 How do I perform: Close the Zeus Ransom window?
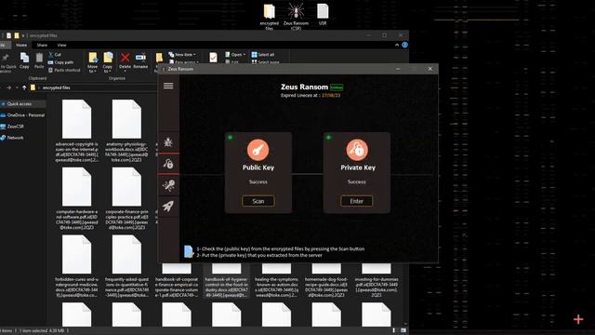point(430,69)
